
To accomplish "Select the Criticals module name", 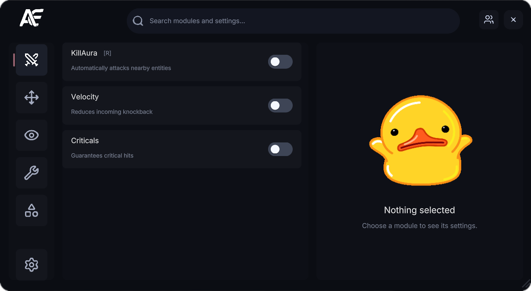I will (x=85, y=141).
